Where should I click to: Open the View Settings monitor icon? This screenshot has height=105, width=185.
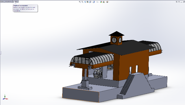click(107, 2)
